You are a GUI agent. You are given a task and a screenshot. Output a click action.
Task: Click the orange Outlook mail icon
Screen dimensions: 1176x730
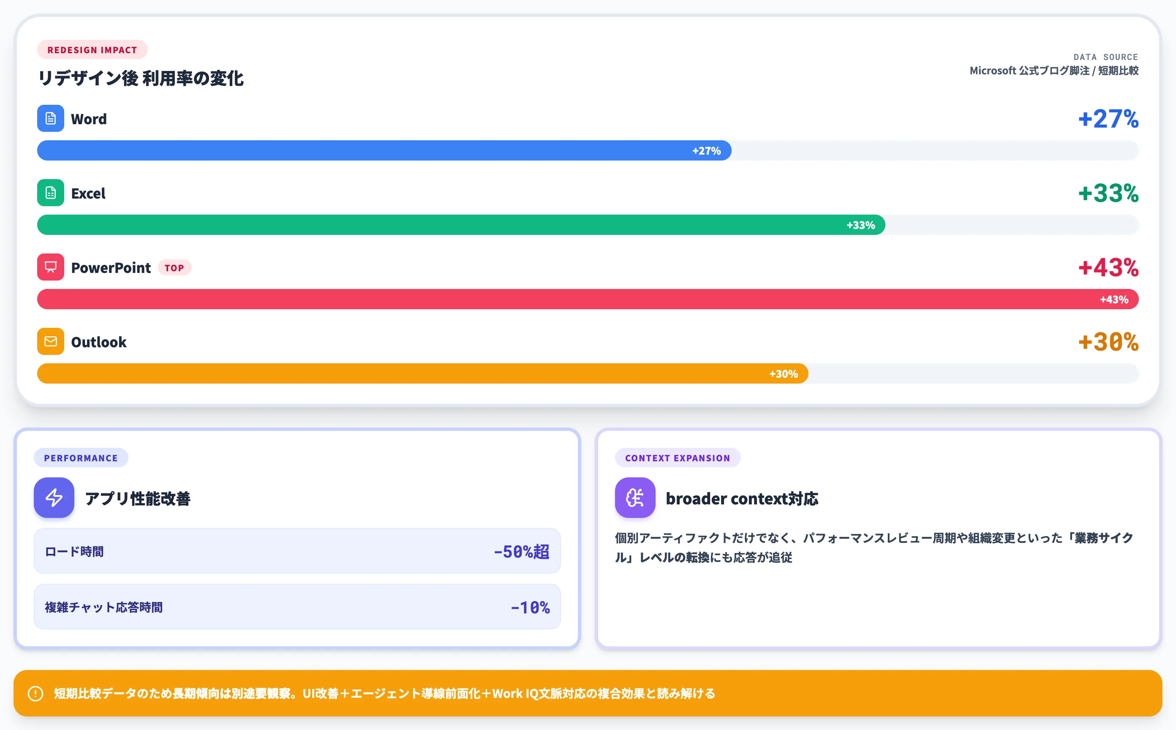[x=51, y=341]
